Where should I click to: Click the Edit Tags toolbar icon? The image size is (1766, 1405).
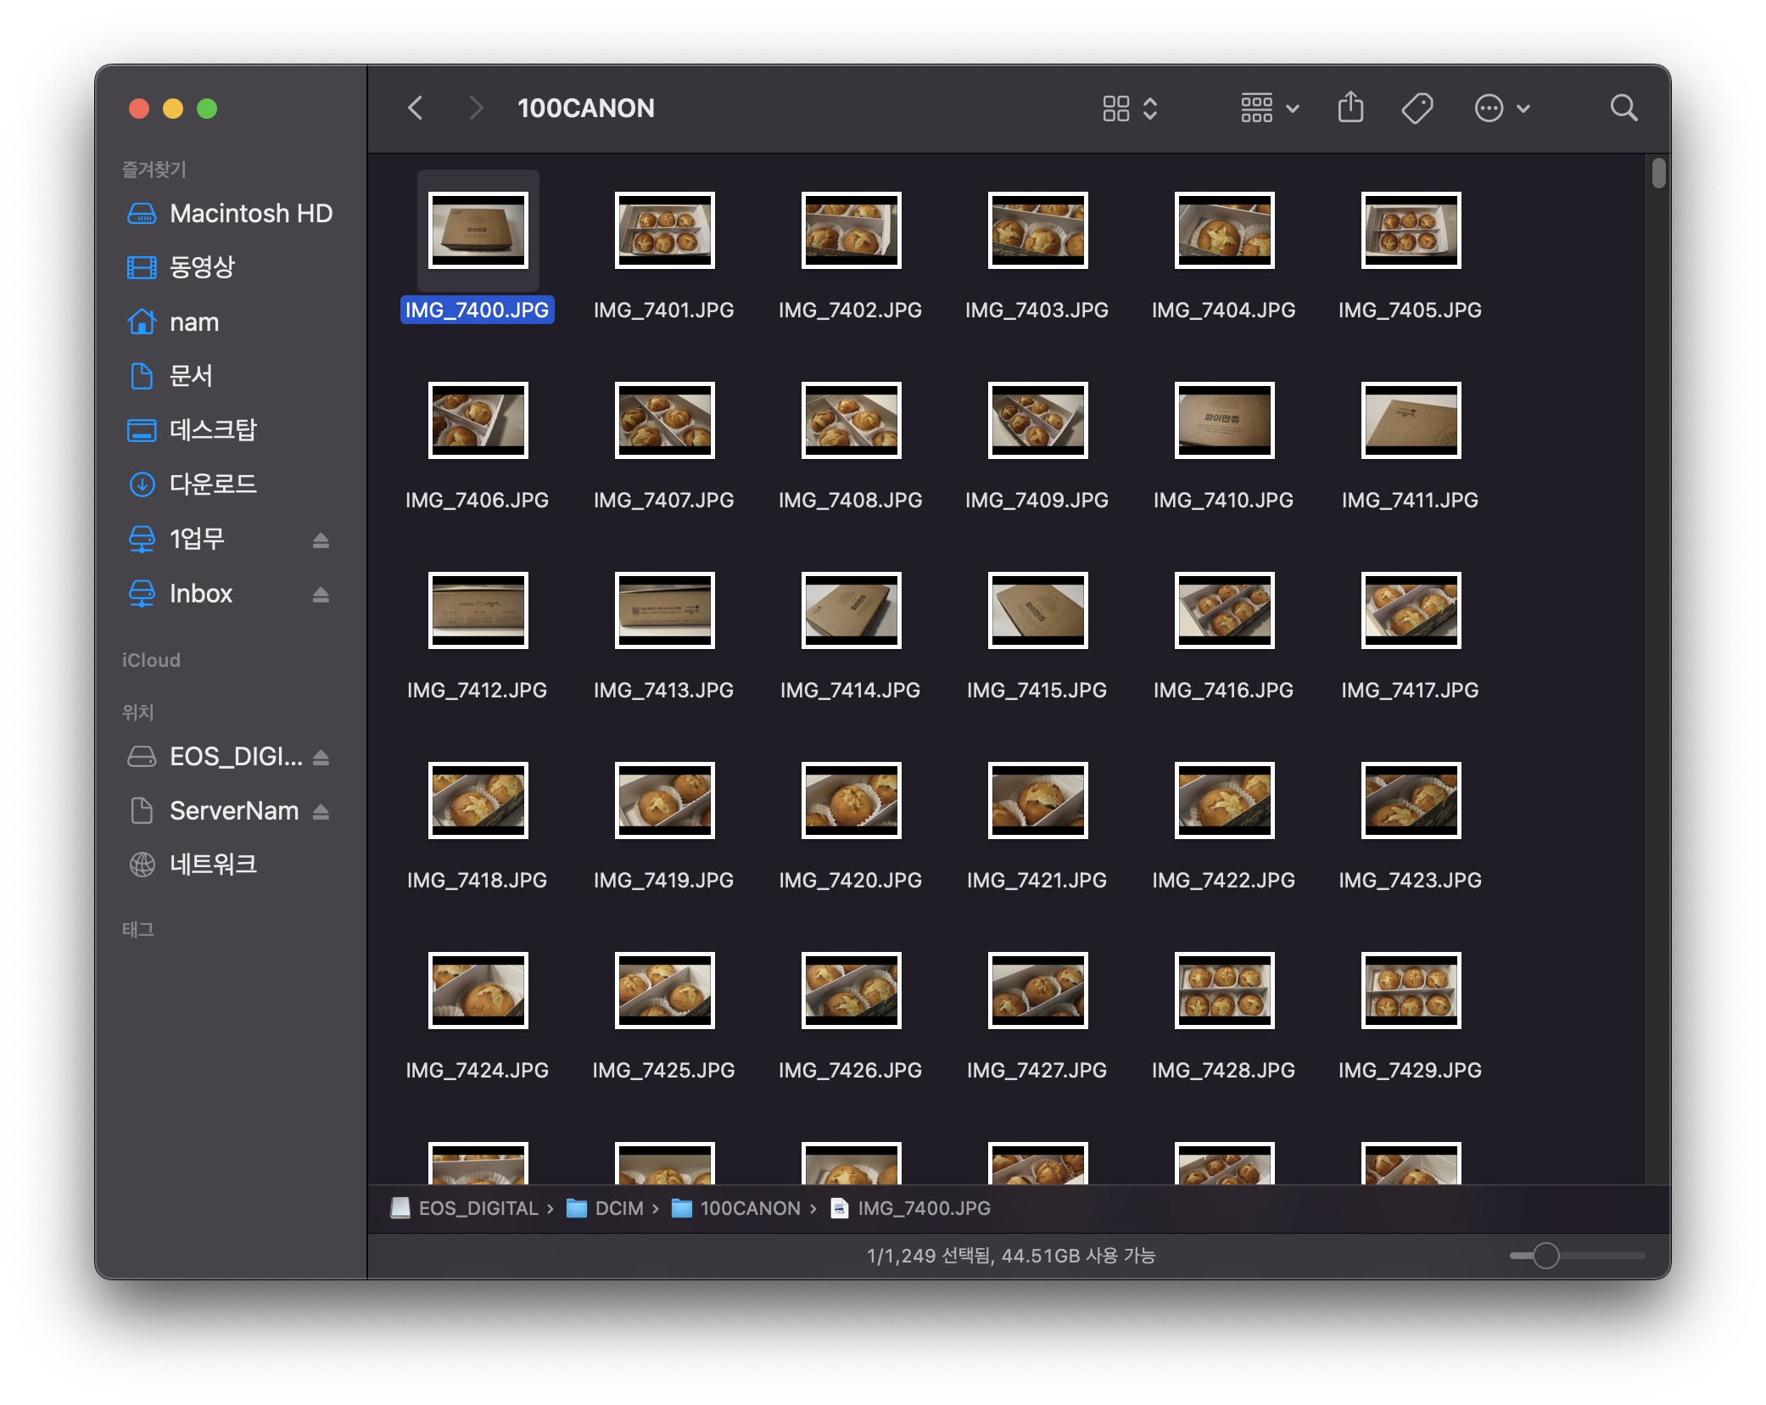[x=1417, y=108]
